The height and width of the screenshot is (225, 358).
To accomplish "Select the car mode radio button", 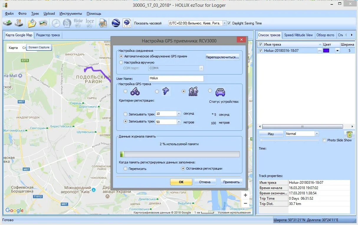I will 210,91.
